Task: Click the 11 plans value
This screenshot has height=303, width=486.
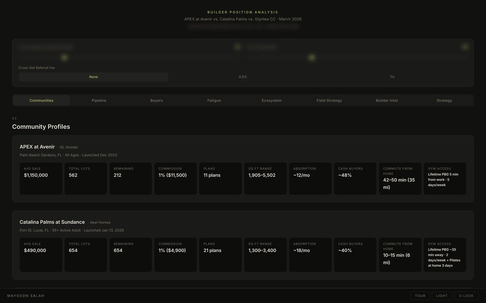Action: pos(212,175)
